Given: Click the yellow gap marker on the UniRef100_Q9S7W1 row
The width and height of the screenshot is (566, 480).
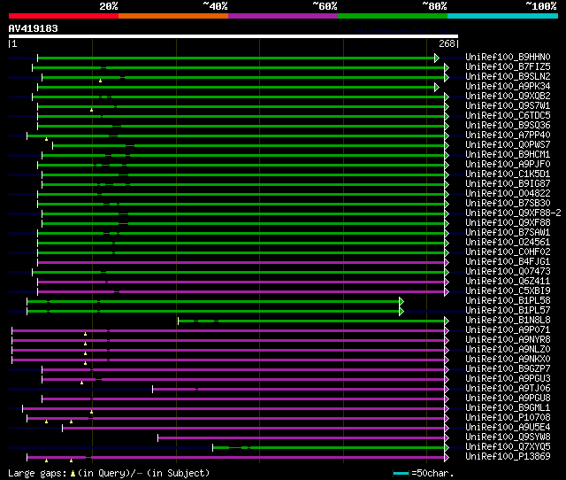Looking at the screenshot, I should [91, 109].
